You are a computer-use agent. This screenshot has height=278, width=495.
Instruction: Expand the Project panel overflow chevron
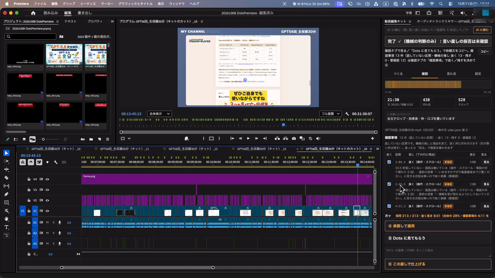click(x=112, y=22)
